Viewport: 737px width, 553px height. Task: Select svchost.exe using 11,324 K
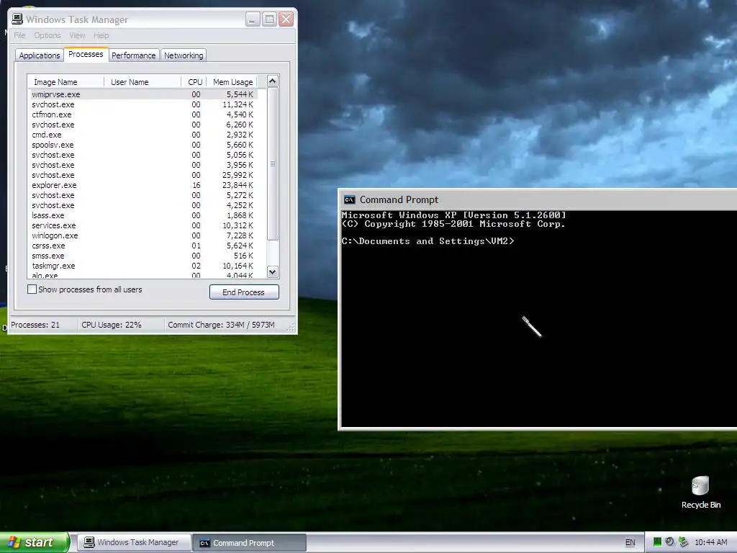143,104
